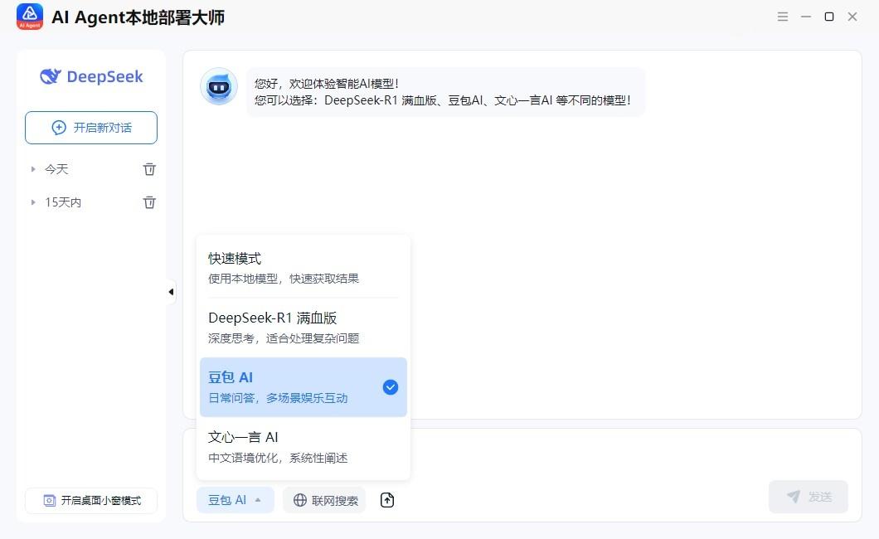879x539 pixels.
Task: Click the robot assistant avatar
Action: click(219, 86)
